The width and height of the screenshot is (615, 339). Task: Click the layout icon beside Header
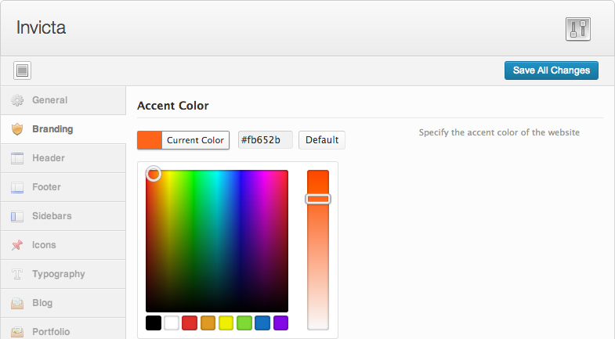click(17, 158)
